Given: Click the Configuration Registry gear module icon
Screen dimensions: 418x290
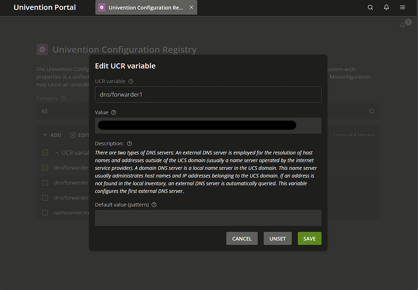Looking at the screenshot, I should point(42,49).
